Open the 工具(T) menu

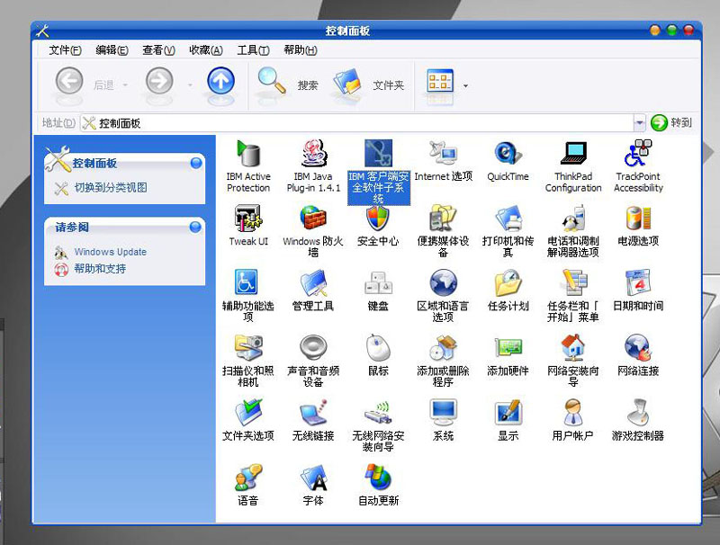click(x=253, y=50)
